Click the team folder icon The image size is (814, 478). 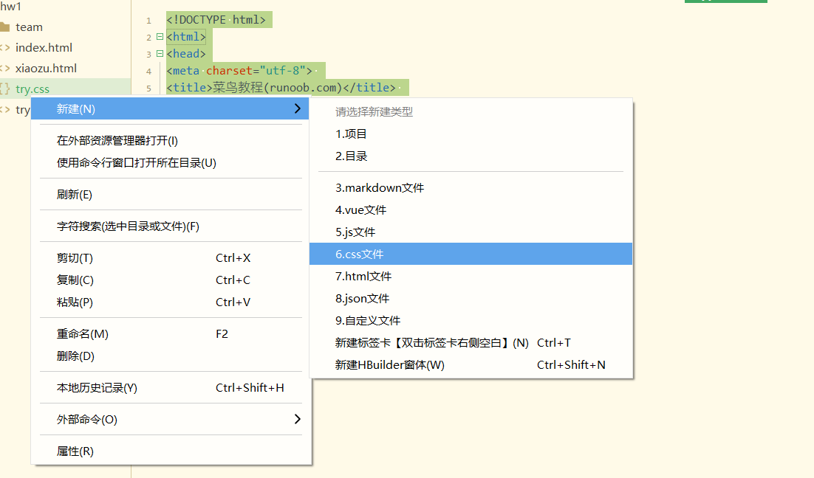4,27
